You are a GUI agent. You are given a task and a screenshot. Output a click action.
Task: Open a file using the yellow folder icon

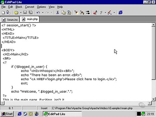coord(16,13)
